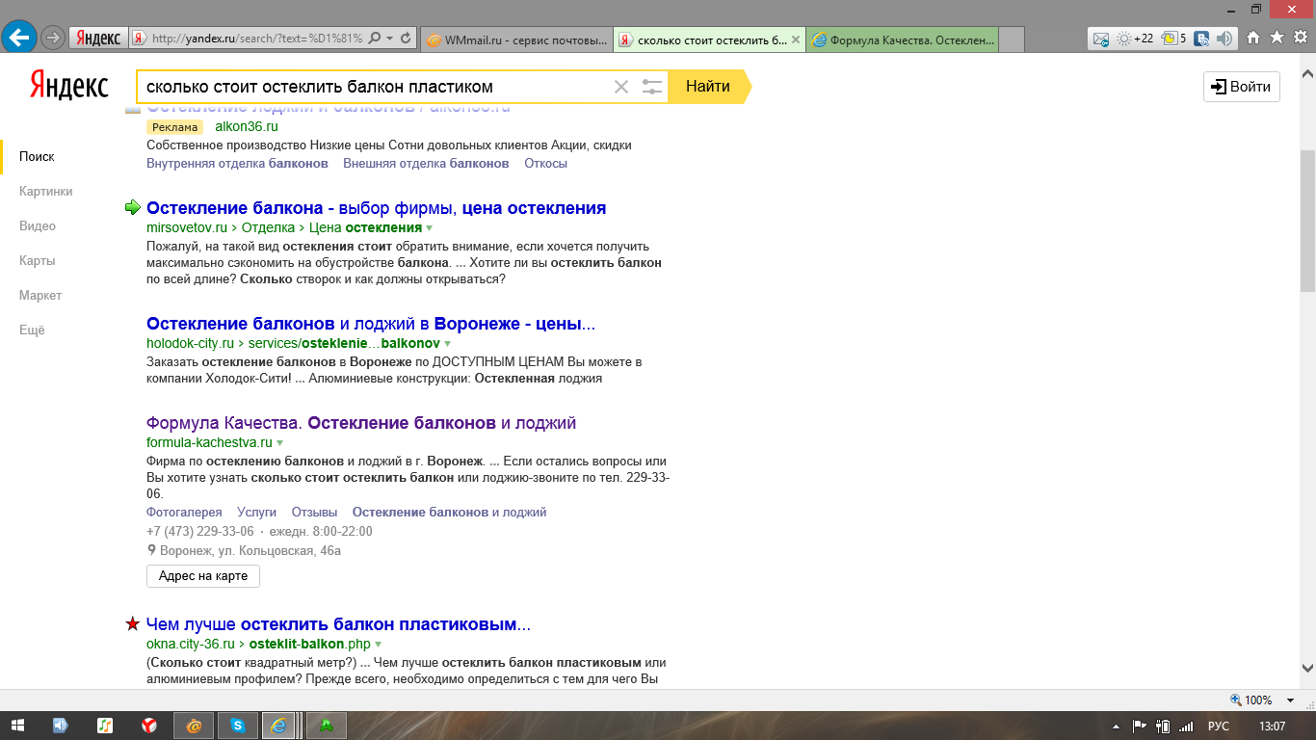Open the Карты search section

point(37,261)
